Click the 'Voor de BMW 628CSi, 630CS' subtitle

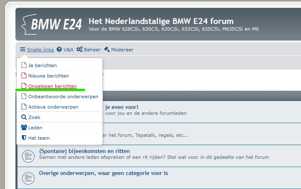[x=173, y=29]
